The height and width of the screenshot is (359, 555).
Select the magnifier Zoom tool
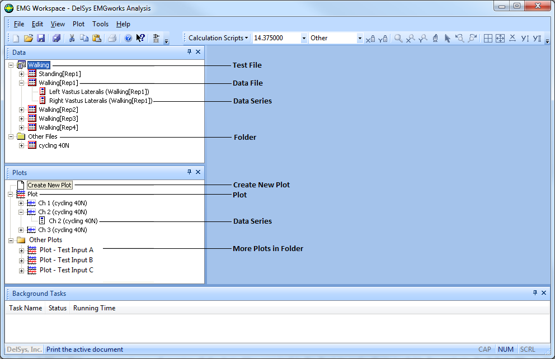pyautogui.click(x=398, y=38)
